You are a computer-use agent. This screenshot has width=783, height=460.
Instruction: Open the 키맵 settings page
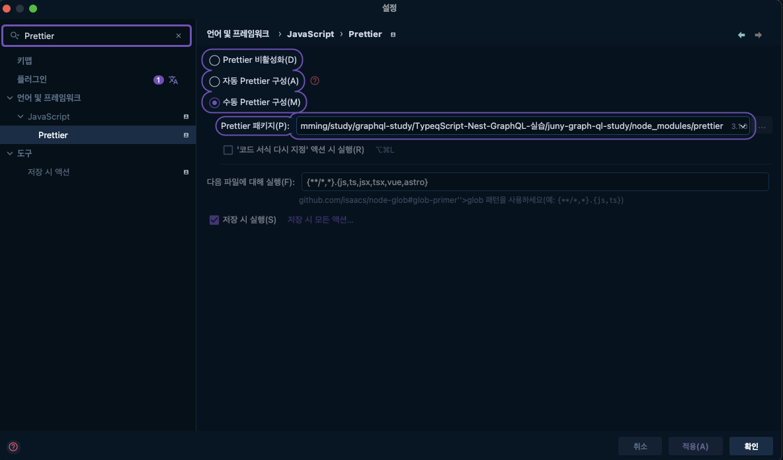[24, 60]
